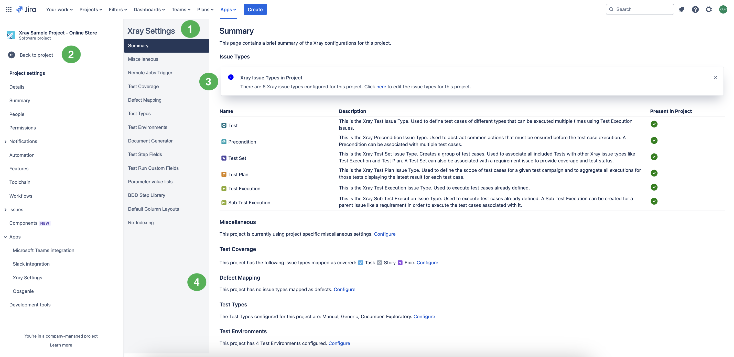
Task: Open Test Step Fields settings
Action: [x=166, y=154]
